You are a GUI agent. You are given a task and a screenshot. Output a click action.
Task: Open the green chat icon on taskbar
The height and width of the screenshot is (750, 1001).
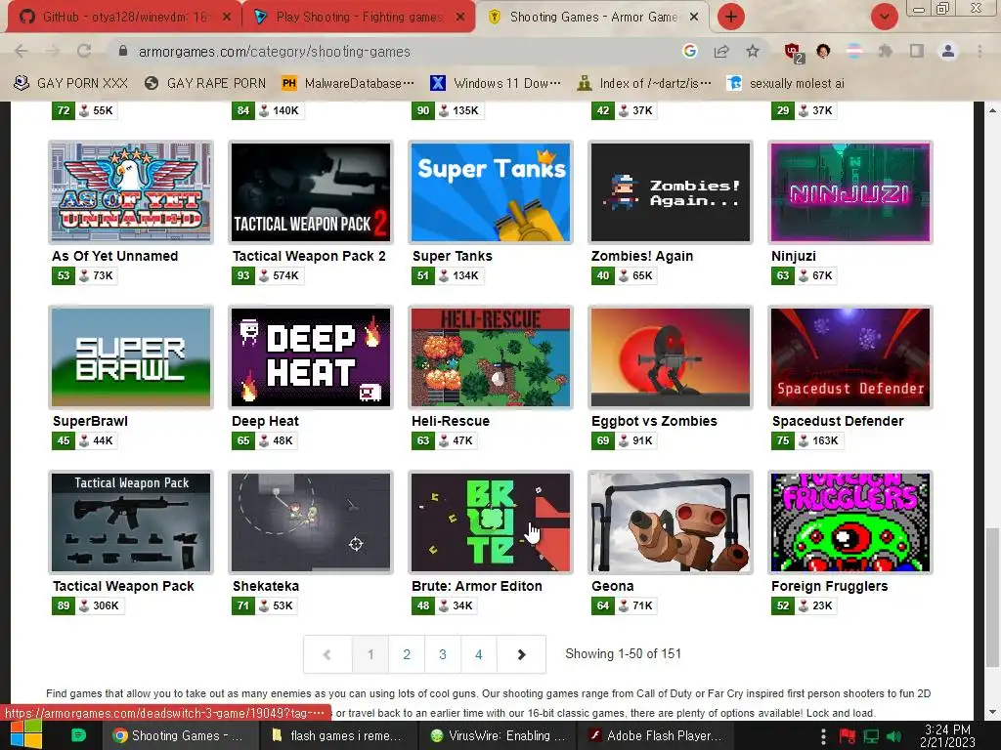click(78, 735)
